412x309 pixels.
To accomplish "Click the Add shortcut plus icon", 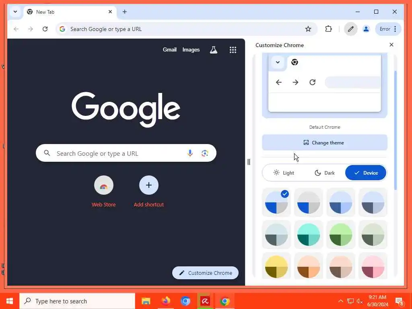I will coord(149,185).
